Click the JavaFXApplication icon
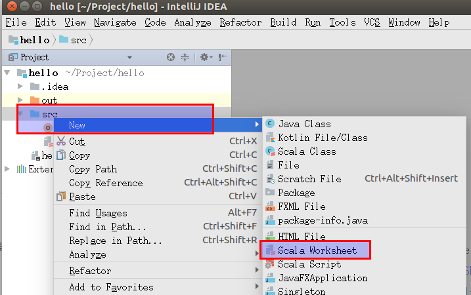The image size is (471, 295). [x=271, y=277]
